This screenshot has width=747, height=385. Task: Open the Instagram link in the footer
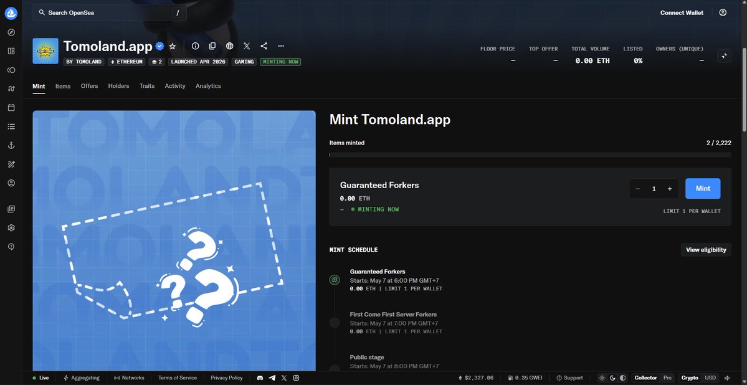pyautogui.click(x=296, y=378)
